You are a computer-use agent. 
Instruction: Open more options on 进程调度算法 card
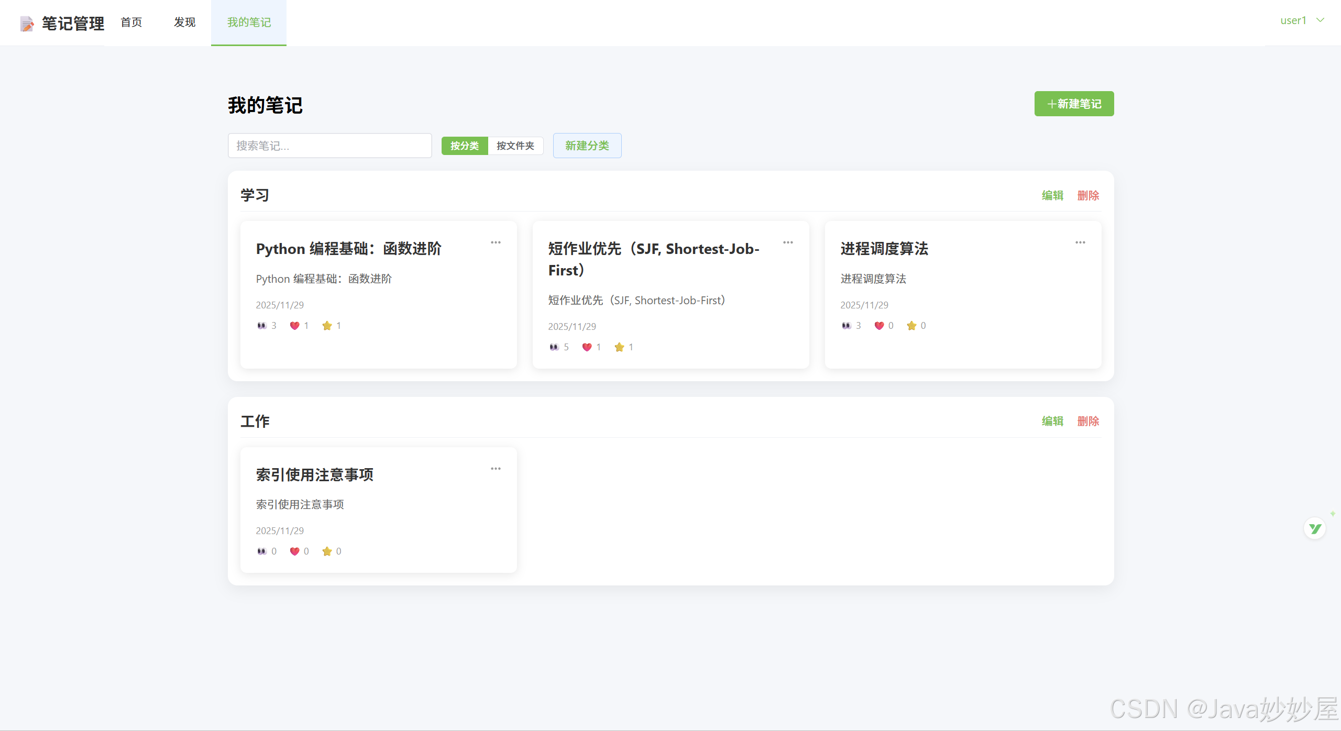pyautogui.click(x=1080, y=242)
